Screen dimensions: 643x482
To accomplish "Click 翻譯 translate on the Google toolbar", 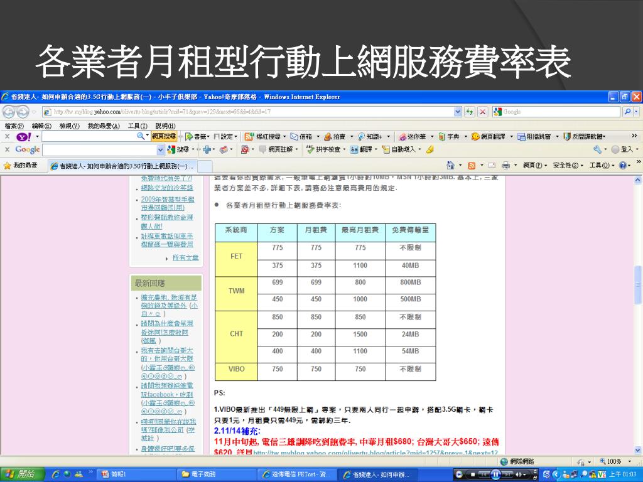I will click(361, 149).
